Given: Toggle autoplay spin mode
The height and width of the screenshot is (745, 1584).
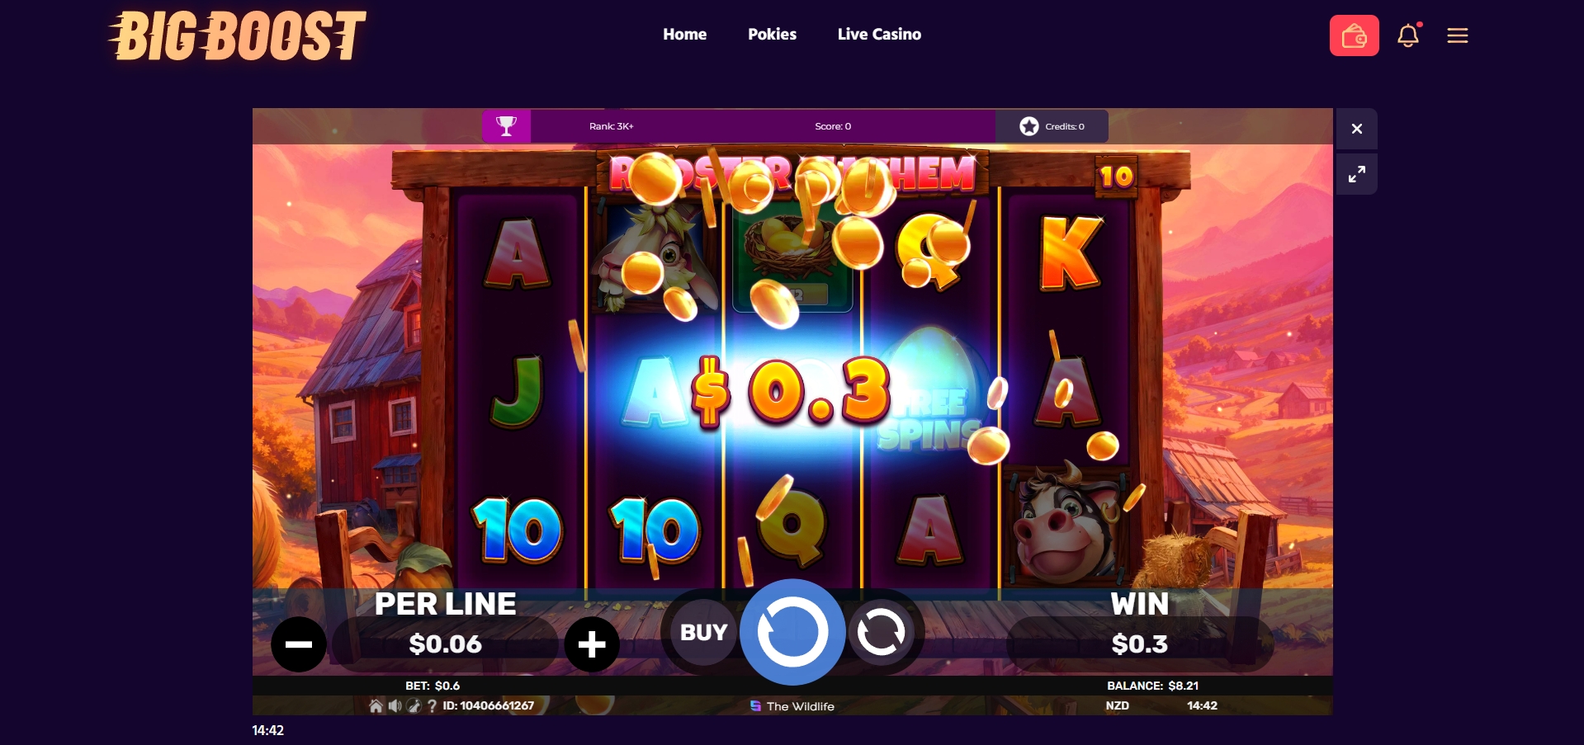Looking at the screenshot, I should tap(881, 632).
